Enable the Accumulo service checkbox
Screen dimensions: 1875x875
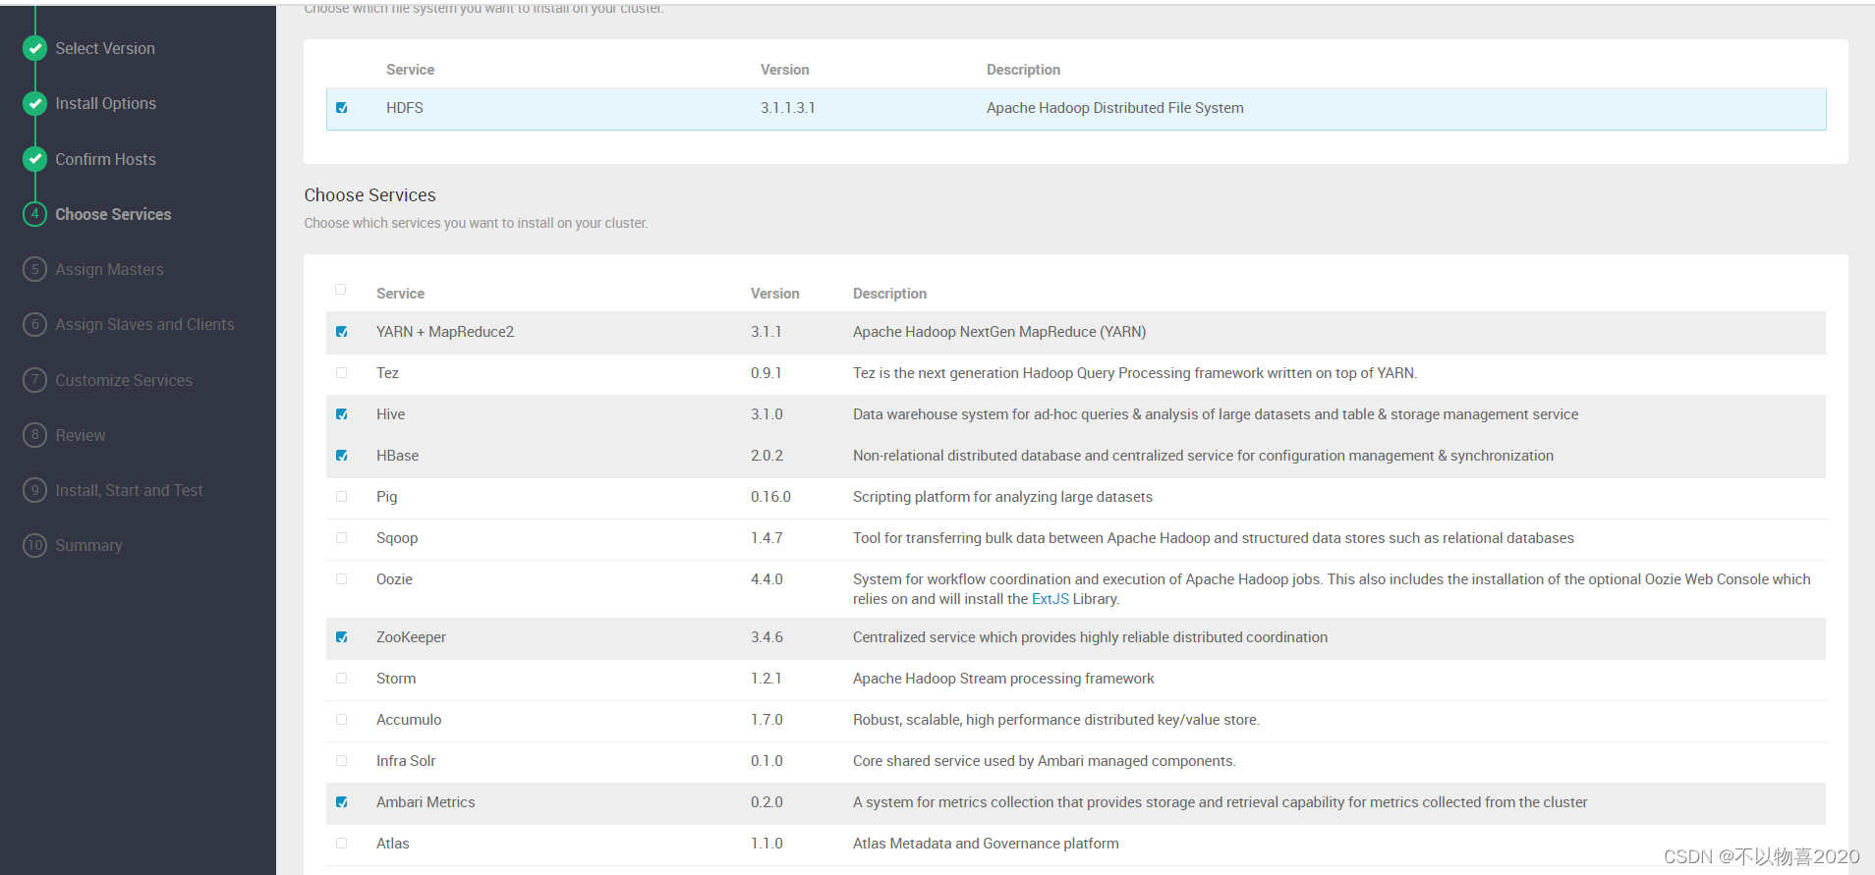[342, 720]
